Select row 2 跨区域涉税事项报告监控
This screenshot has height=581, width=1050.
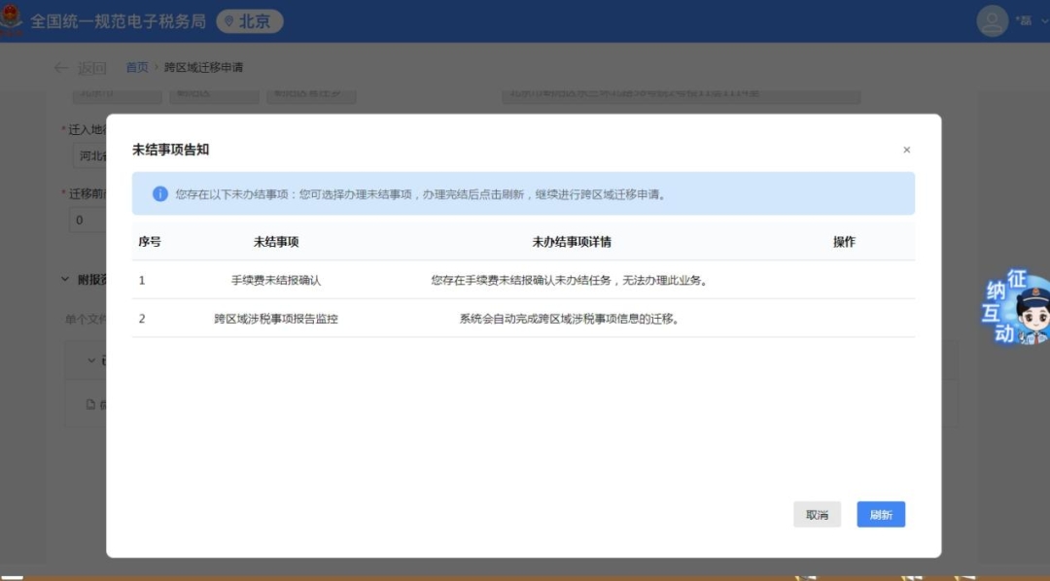[x=275, y=318]
